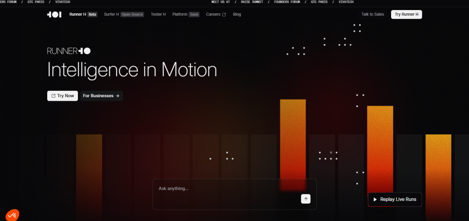Visit the Blog page
This screenshot has width=469, height=221.
[x=237, y=14]
